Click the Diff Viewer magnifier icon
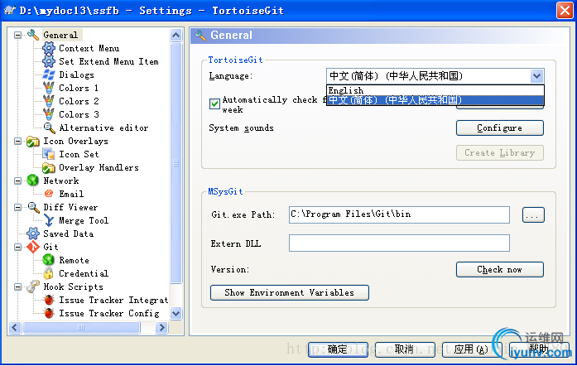 pyautogui.click(x=33, y=207)
